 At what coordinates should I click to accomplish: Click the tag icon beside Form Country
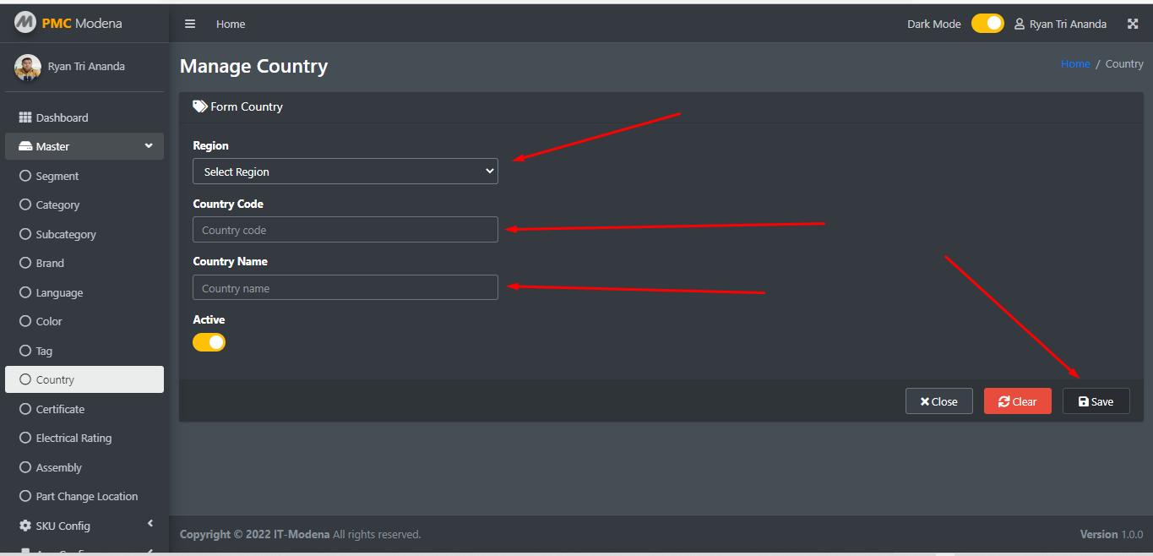coord(200,106)
